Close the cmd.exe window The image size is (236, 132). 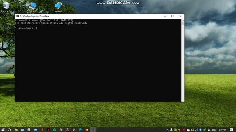click(180, 16)
